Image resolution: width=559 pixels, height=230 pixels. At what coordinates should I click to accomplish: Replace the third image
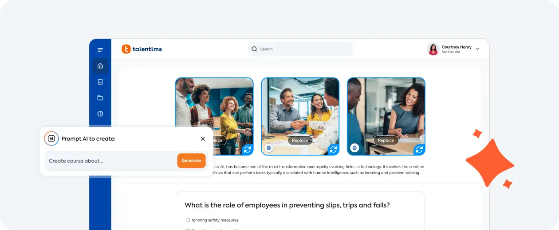[386, 140]
